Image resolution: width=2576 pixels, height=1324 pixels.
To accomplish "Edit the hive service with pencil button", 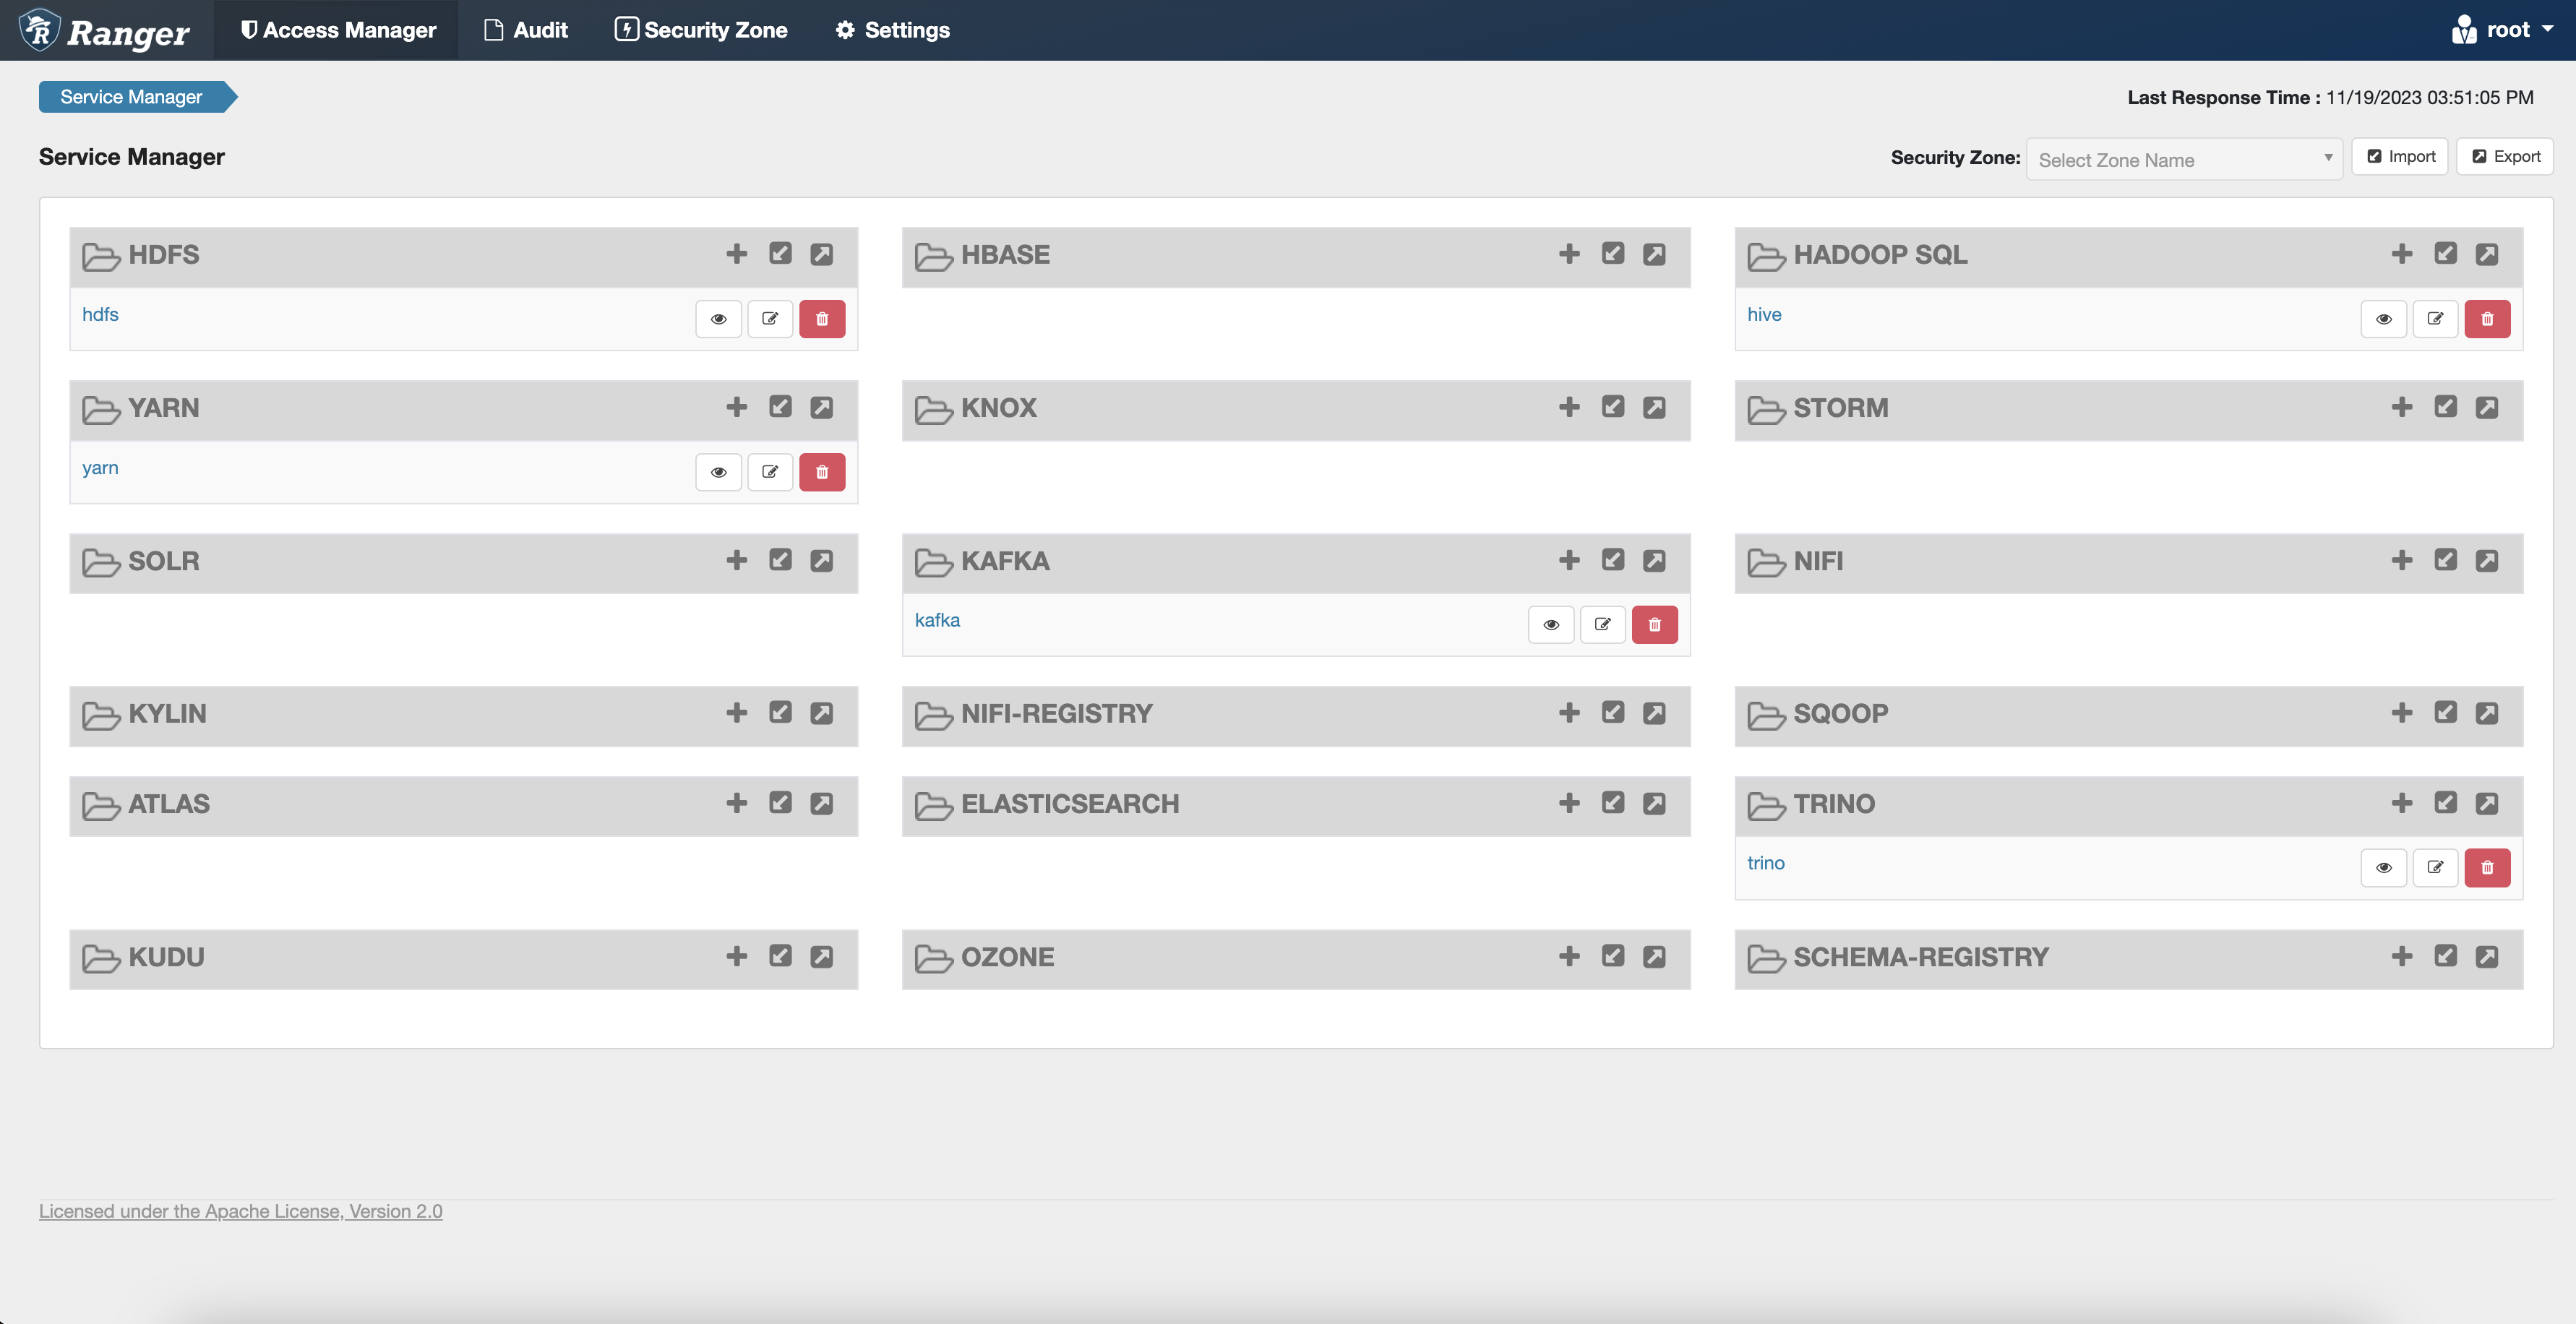I will (2434, 319).
